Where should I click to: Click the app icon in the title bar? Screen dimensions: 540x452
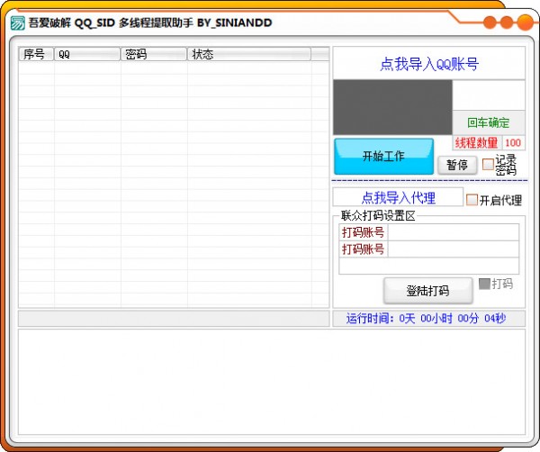(x=17, y=23)
